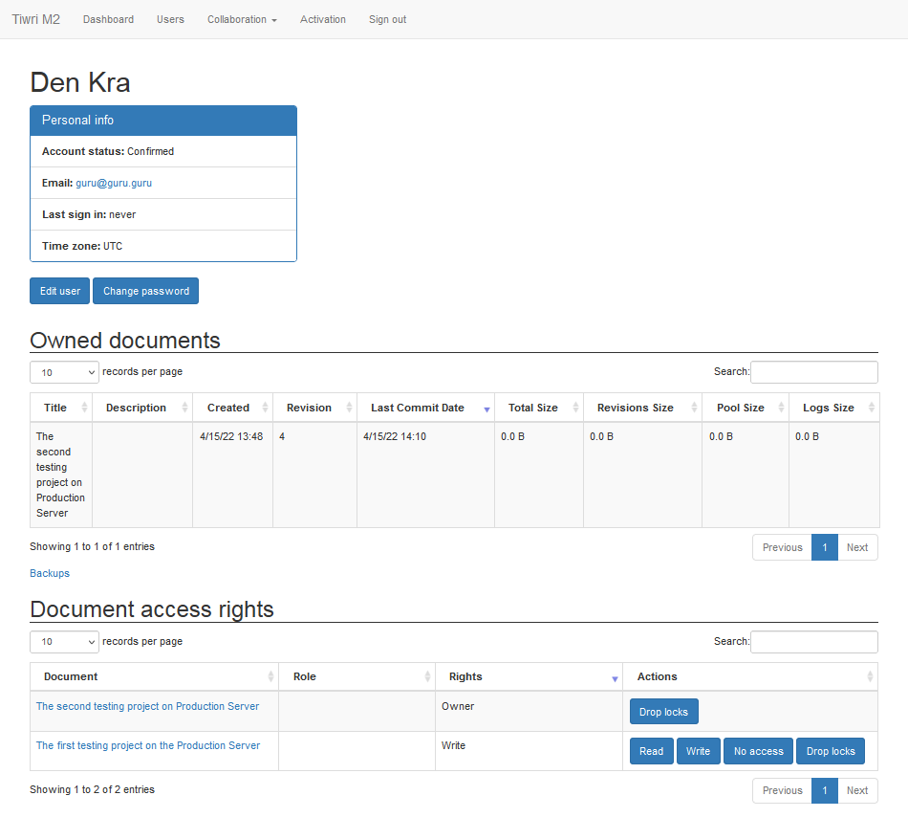The height and width of the screenshot is (840, 908).
Task: Sort by Last Commit Date column
Action: pyautogui.click(x=425, y=408)
